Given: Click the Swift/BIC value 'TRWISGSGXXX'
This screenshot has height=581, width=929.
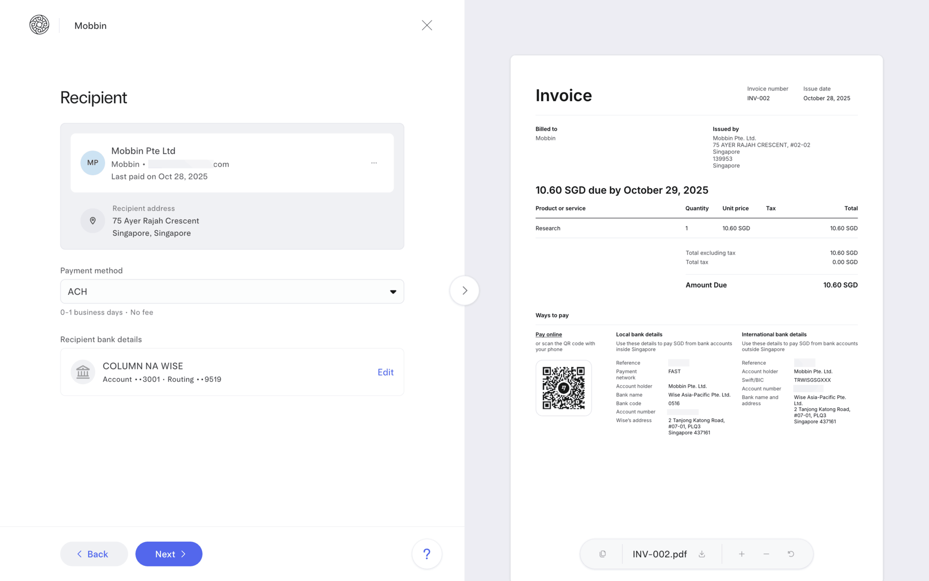Looking at the screenshot, I should [x=812, y=380].
